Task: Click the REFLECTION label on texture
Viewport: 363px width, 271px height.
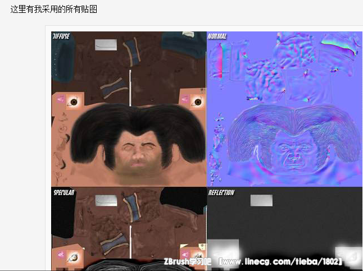Action: coord(221,192)
